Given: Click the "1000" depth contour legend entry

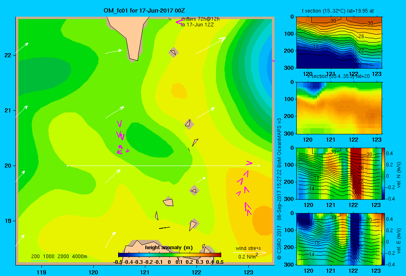Looking at the screenshot, I should (49, 257).
